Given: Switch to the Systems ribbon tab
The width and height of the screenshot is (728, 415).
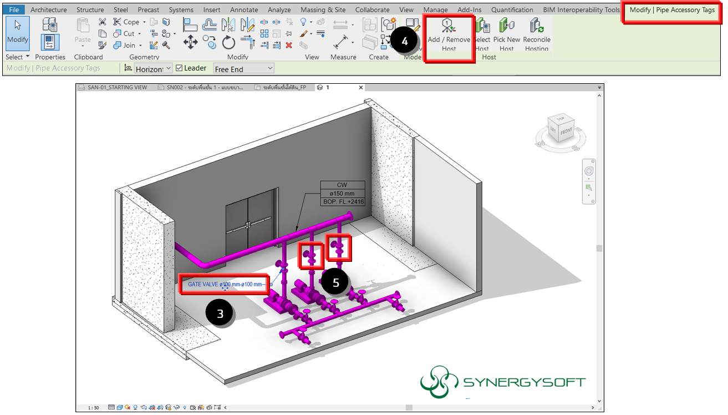Looking at the screenshot, I should 181,9.
